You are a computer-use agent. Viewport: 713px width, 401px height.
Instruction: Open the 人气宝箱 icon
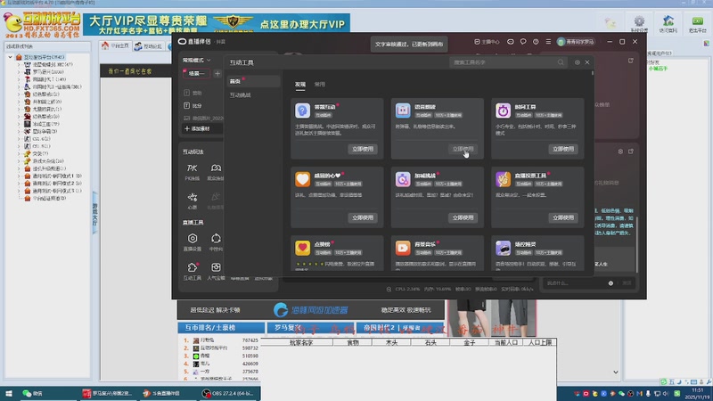coord(216,267)
